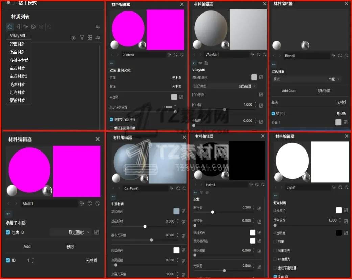
Task: Click the 黑色素 0.300 stepper in Hair41
Action: pyautogui.click(x=254, y=207)
